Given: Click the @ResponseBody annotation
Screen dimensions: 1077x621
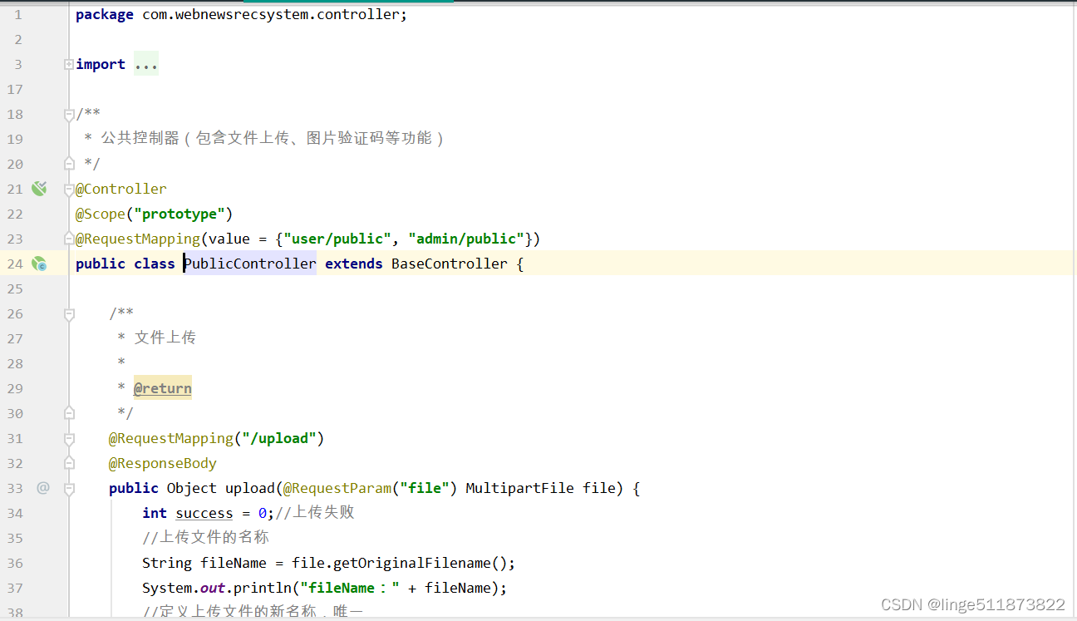Looking at the screenshot, I should point(163,463).
